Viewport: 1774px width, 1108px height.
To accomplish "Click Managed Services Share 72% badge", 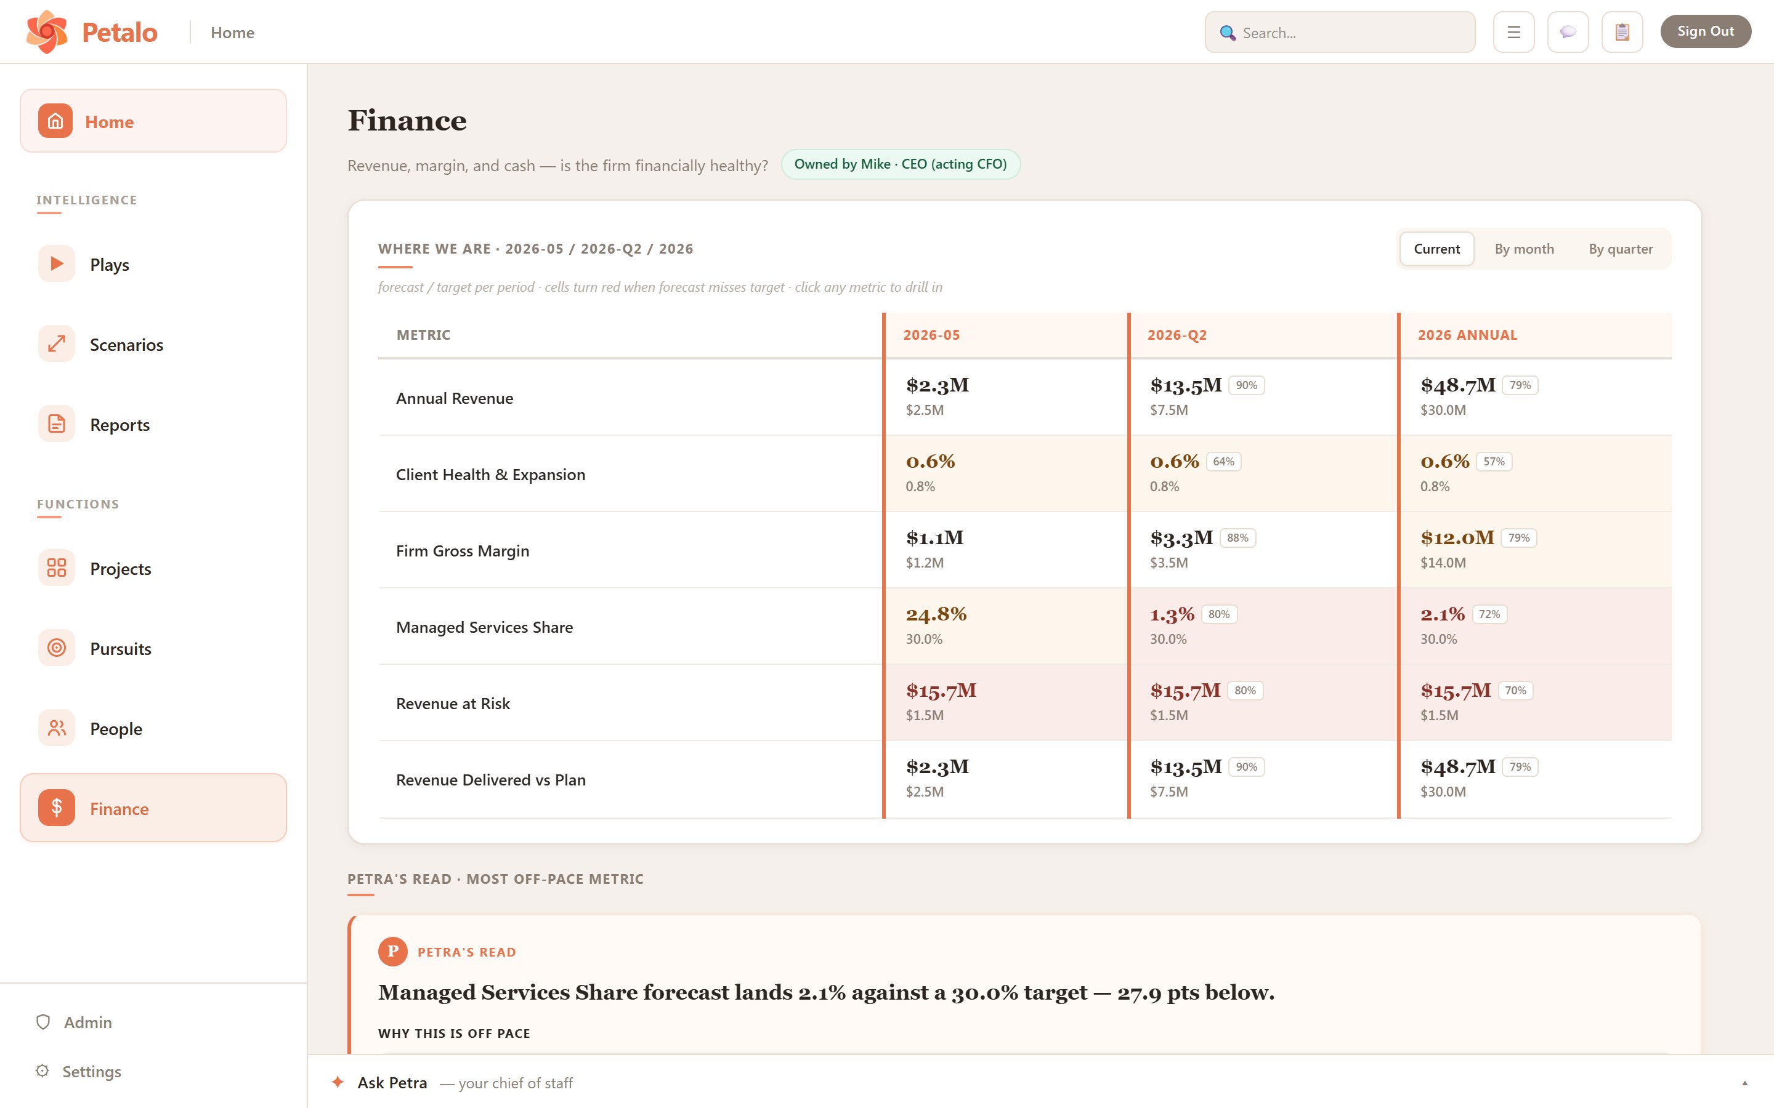I will (x=1489, y=614).
